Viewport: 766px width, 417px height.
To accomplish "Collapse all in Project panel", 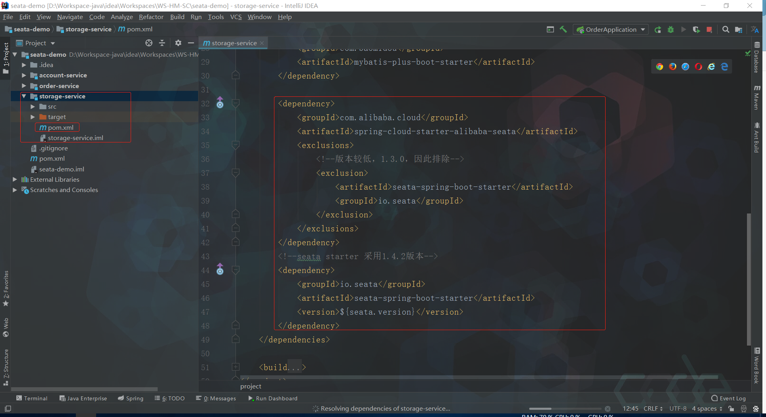I will pyautogui.click(x=162, y=43).
